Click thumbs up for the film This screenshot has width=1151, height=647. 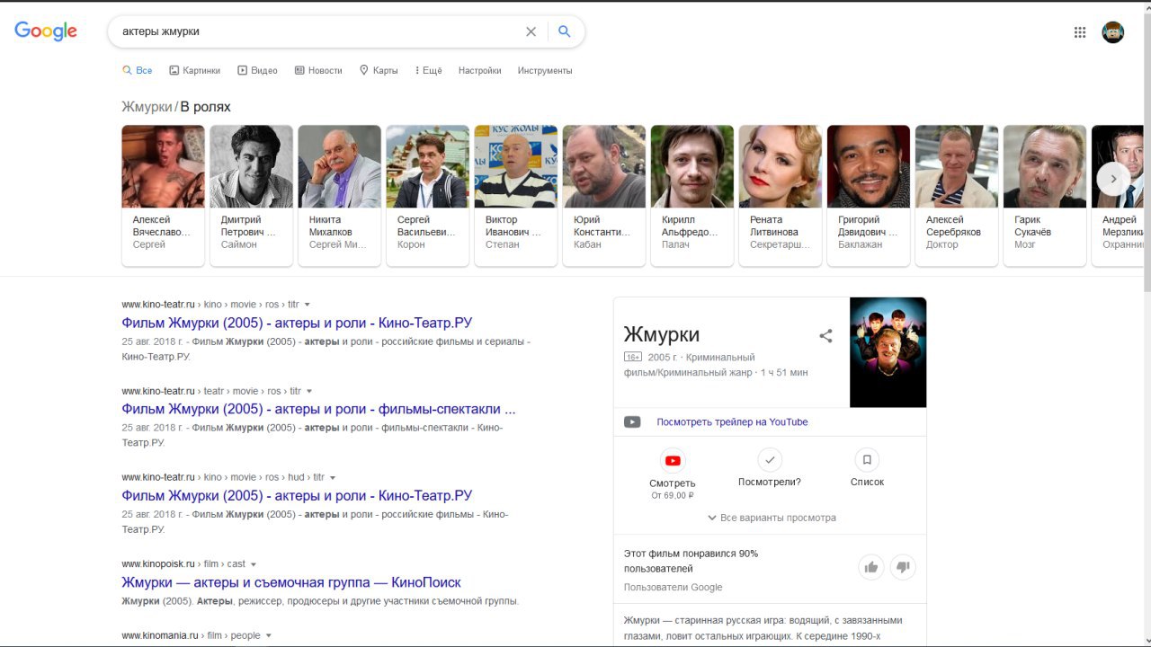pos(870,567)
